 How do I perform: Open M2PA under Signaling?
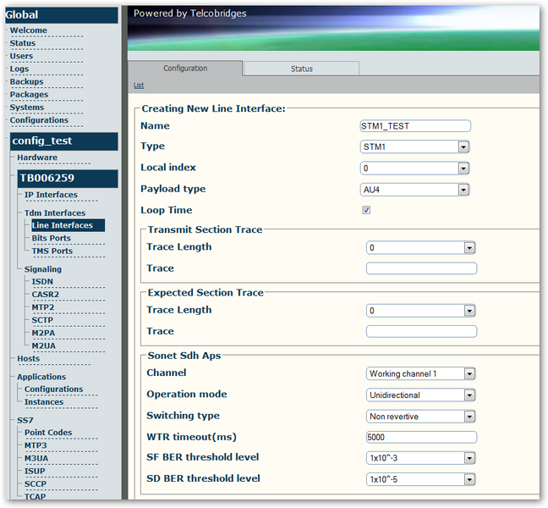coord(43,333)
